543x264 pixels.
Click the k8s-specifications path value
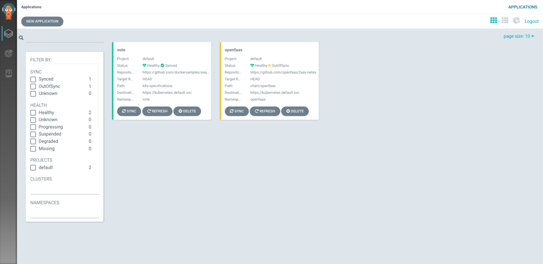[x=157, y=86]
